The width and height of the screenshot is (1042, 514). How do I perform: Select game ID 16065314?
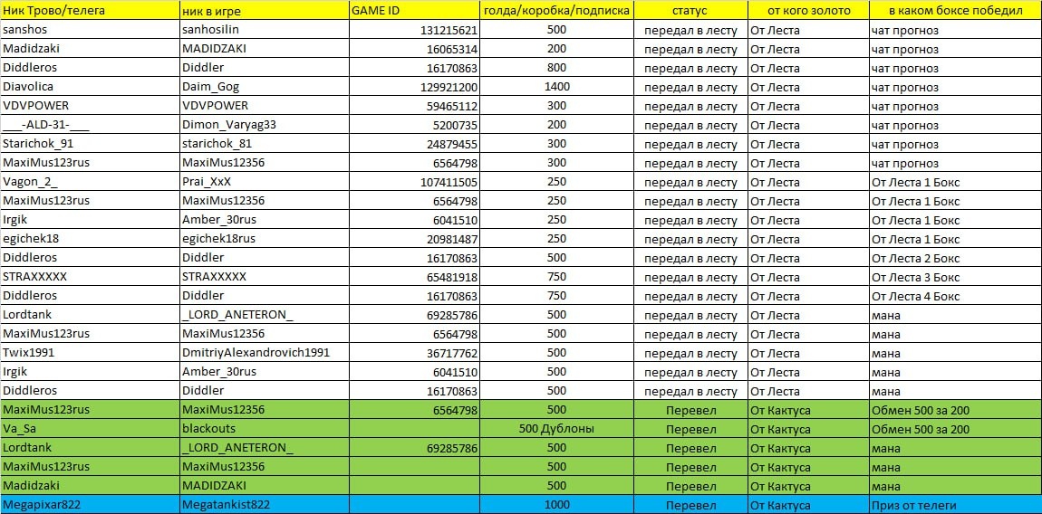click(x=415, y=49)
